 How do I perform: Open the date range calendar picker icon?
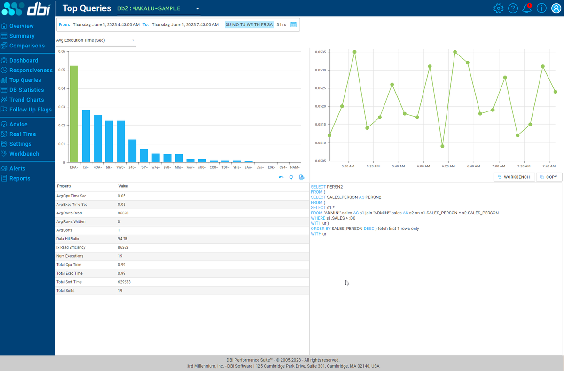tap(293, 24)
